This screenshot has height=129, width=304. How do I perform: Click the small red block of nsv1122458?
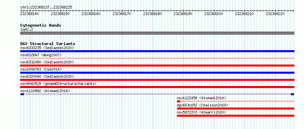tap(179, 101)
